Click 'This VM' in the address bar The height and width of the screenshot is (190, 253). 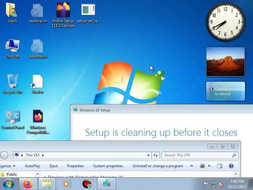tap(32, 155)
